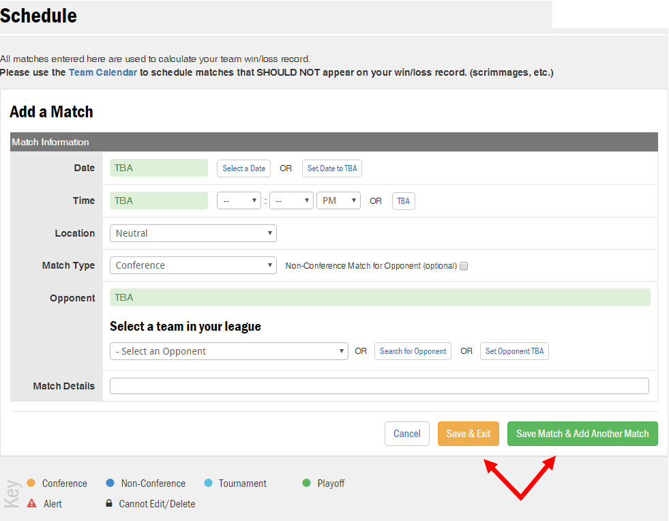The image size is (669, 521).
Task: Open the Select an Opponent dropdown
Action: 228,351
